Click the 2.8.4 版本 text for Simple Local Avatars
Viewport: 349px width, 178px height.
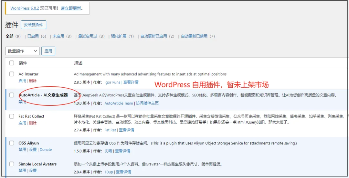click(x=82, y=172)
